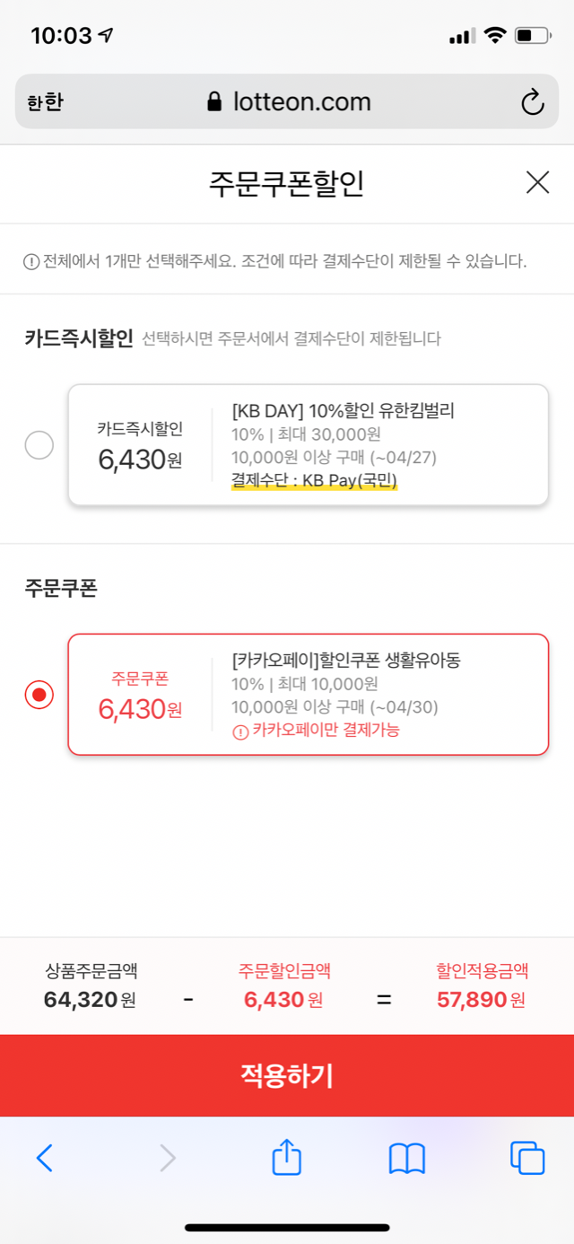This screenshot has width=574, height=1244.
Task: Open the reader text size 한한 menu
Action: (45, 102)
